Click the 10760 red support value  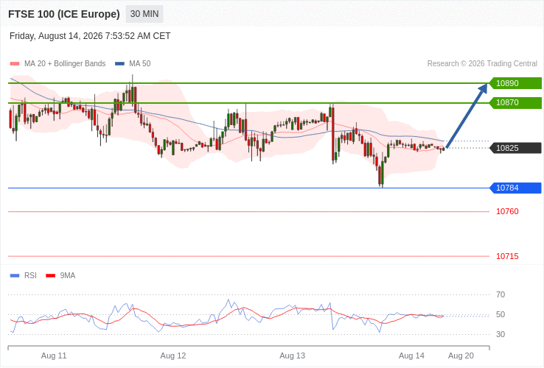pyautogui.click(x=507, y=211)
